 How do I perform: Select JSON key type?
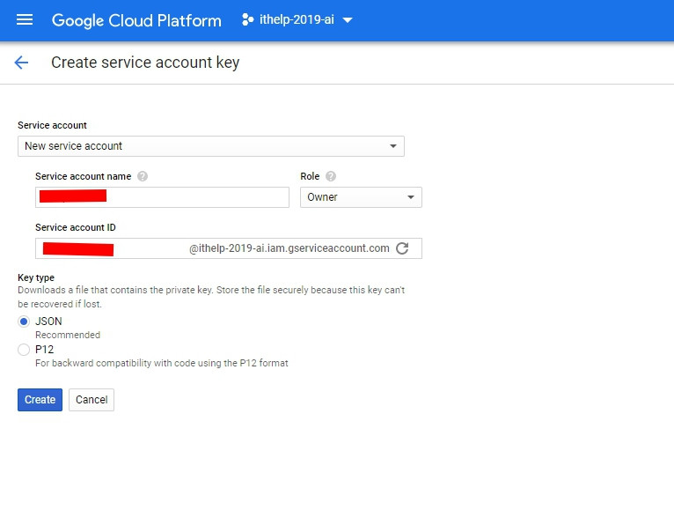tap(24, 322)
